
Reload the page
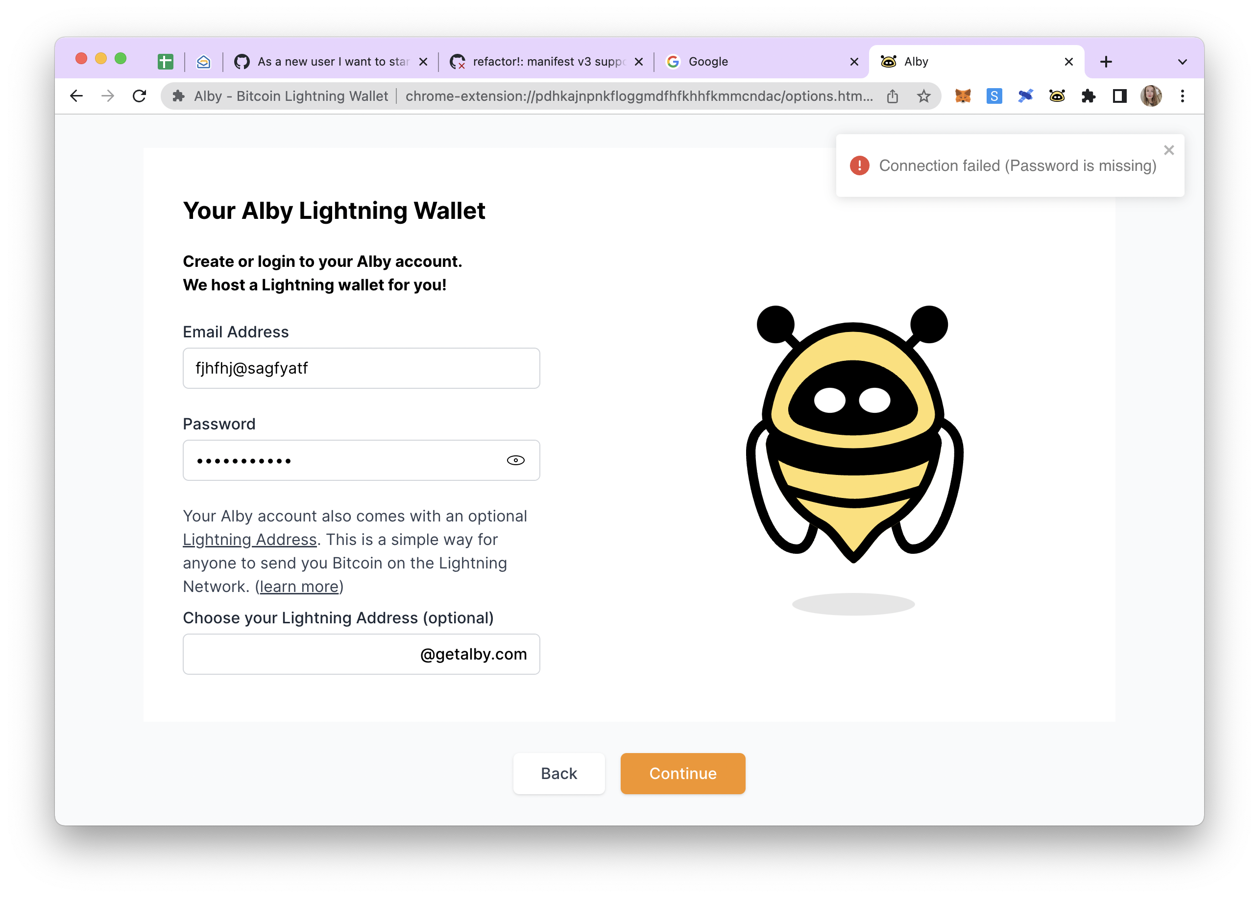[x=140, y=96]
